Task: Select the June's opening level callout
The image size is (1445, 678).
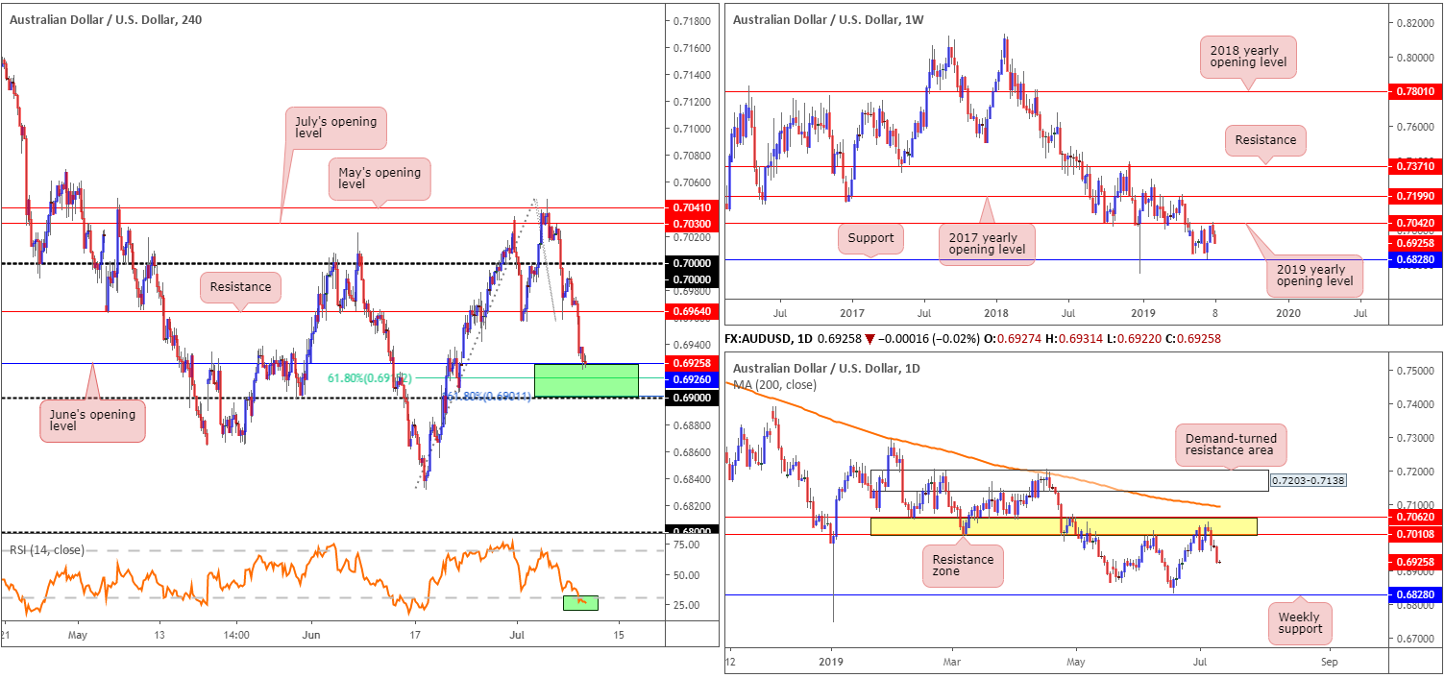Action: [x=92, y=421]
